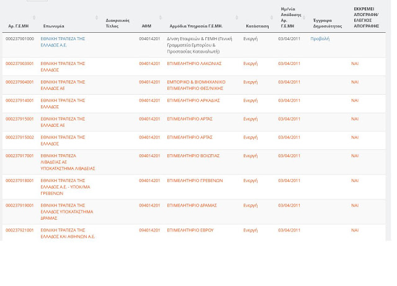Click Γ.Ε.ΜΗ number 000237901000
The height and width of the screenshot is (286, 397).
(20, 38)
